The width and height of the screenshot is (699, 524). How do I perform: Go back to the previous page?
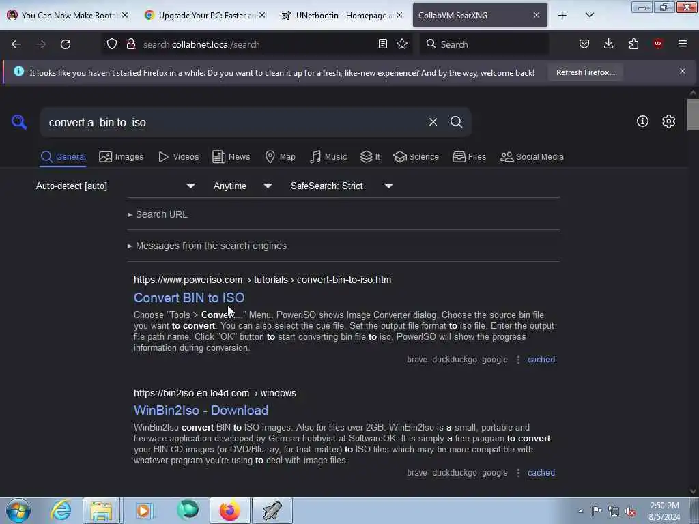click(16, 44)
